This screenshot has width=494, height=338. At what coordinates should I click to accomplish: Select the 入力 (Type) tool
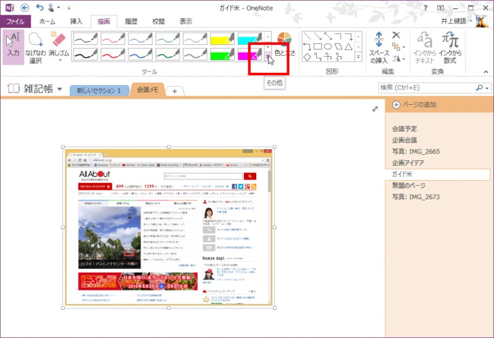14,46
